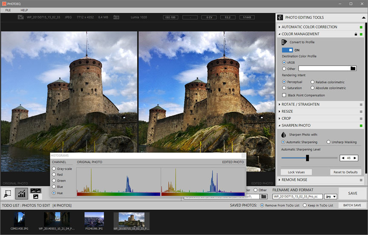Expand Automatic Color Correction section
The height and width of the screenshot is (235, 368).
coord(279,27)
